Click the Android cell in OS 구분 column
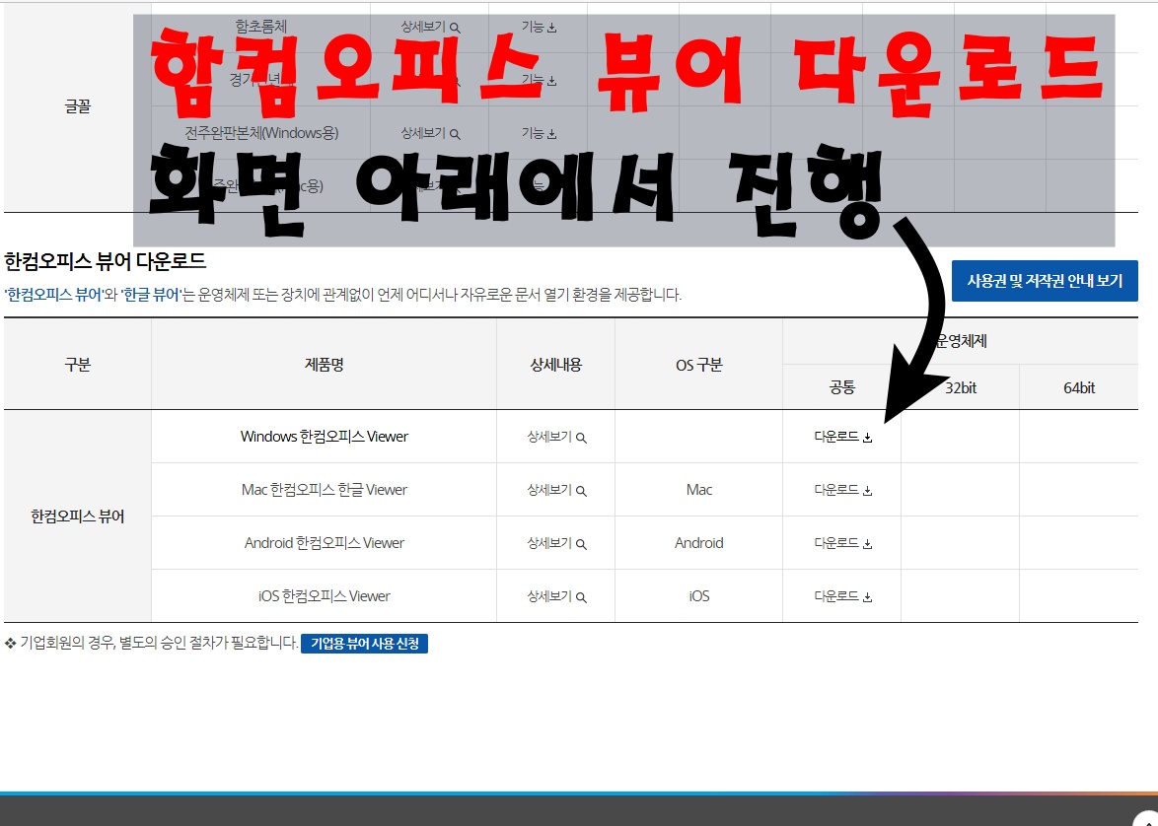Image resolution: width=1158 pixels, height=826 pixels. 698,542
